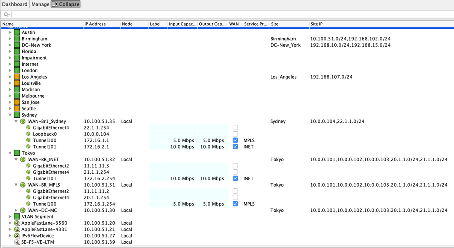Image resolution: width=454 pixels, height=248 pixels.
Task: Collapse the Sydney group
Action: tap(10, 115)
